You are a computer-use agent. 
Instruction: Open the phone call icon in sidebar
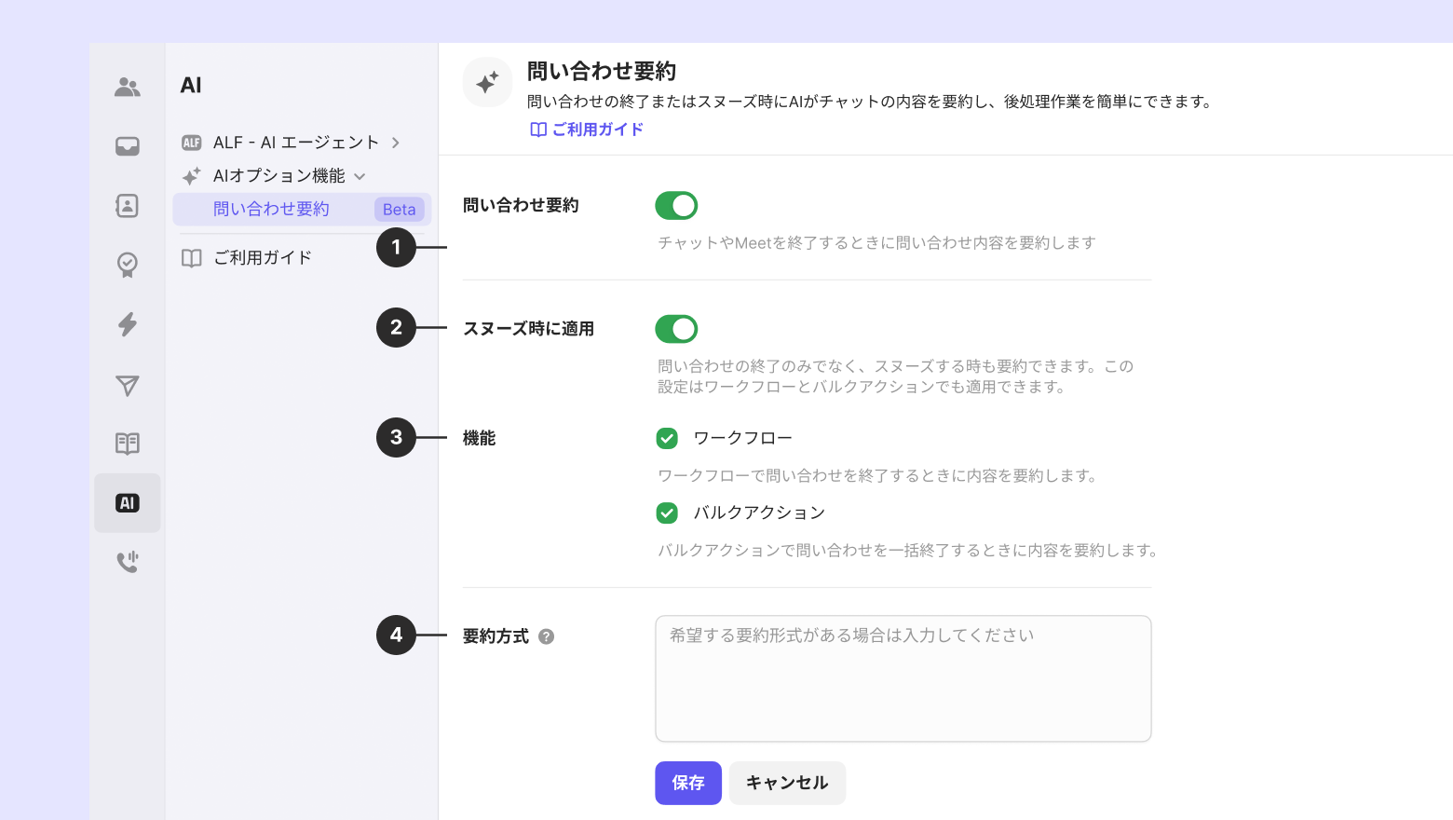click(128, 562)
